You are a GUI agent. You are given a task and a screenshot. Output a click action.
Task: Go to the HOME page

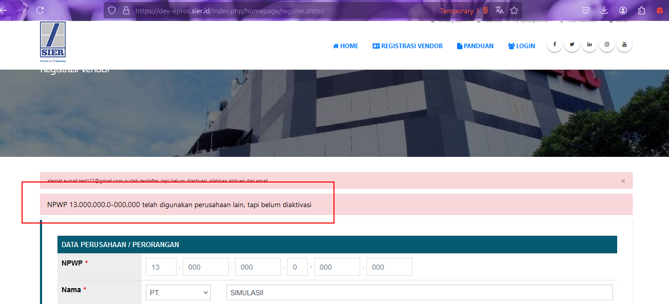[346, 46]
